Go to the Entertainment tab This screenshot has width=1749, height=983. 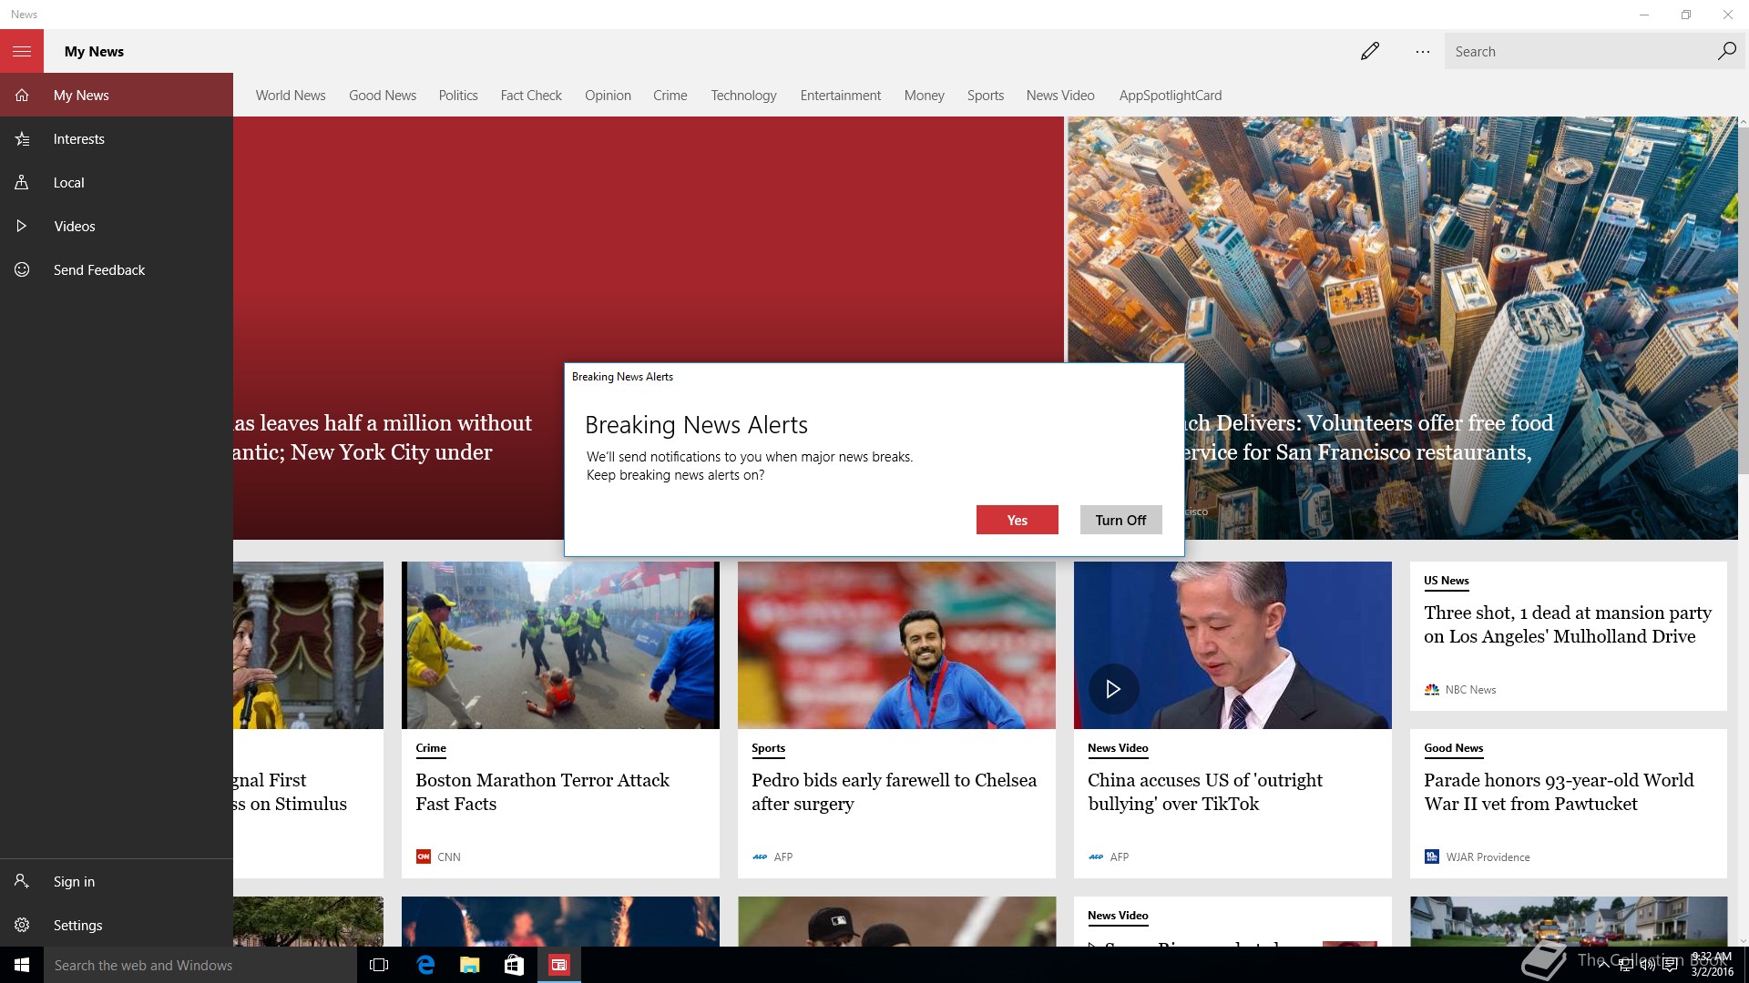pyautogui.click(x=841, y=95)
